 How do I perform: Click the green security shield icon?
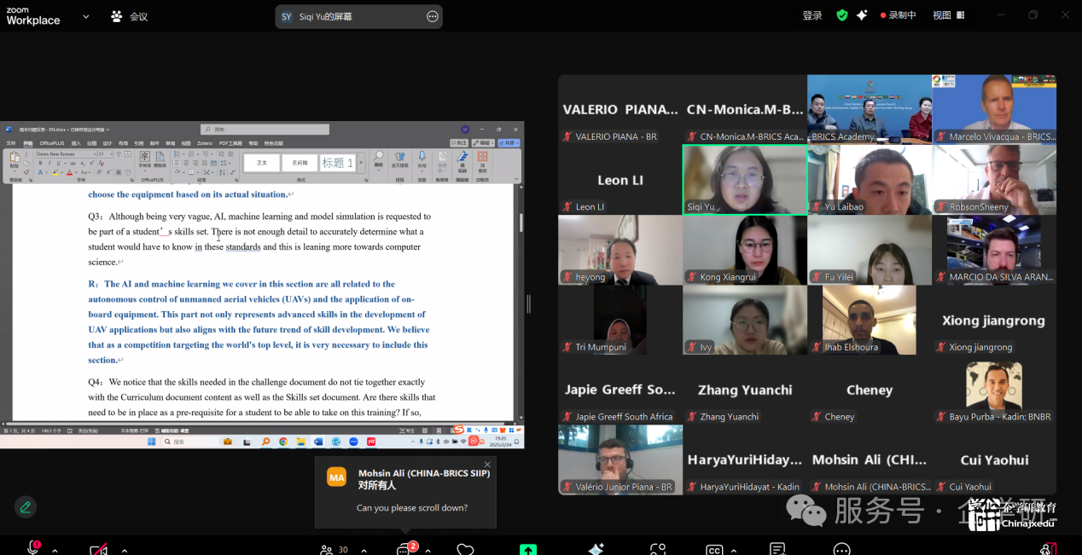(842, 15)
